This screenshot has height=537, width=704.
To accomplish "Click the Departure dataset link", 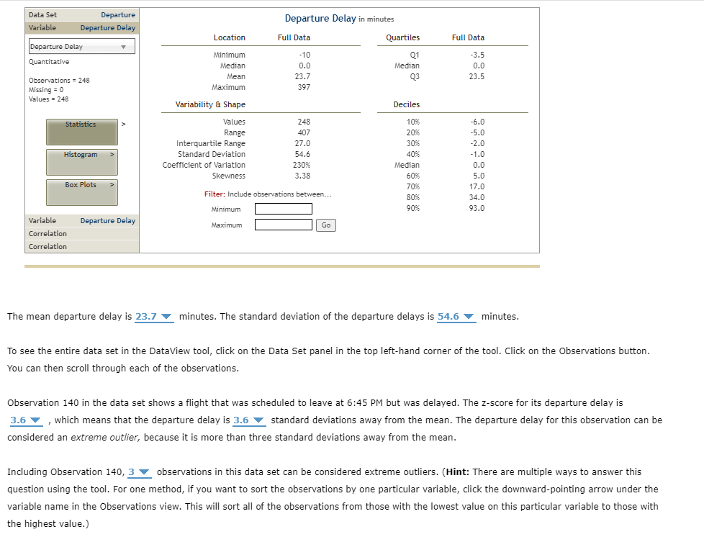I will click(x=118, y=14).
